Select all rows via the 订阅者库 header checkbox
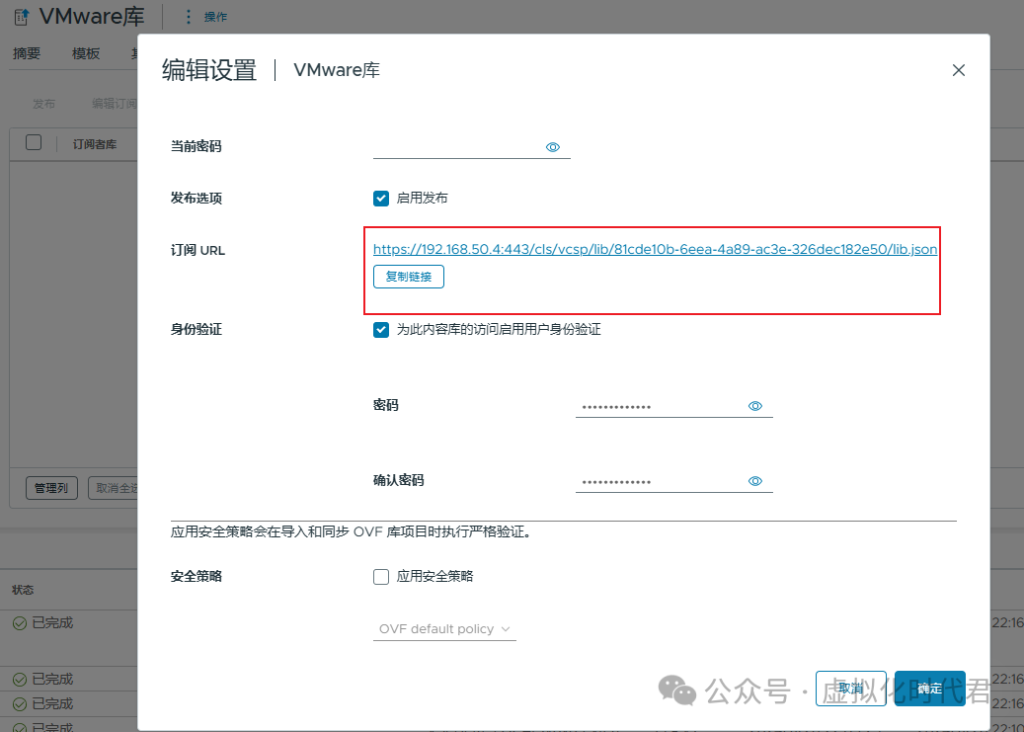The image size is (1024, 732). pos(34,142)
